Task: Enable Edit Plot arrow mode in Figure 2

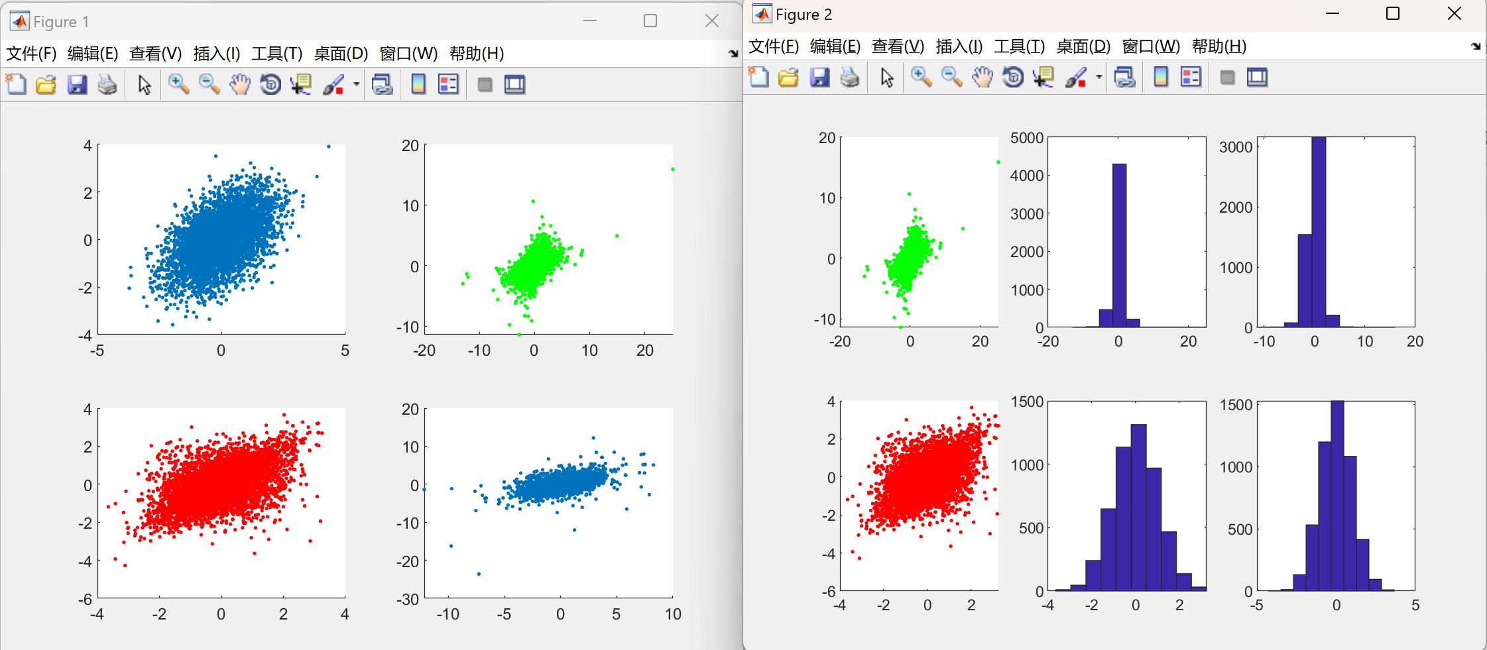Action: [x=886, y=78]
